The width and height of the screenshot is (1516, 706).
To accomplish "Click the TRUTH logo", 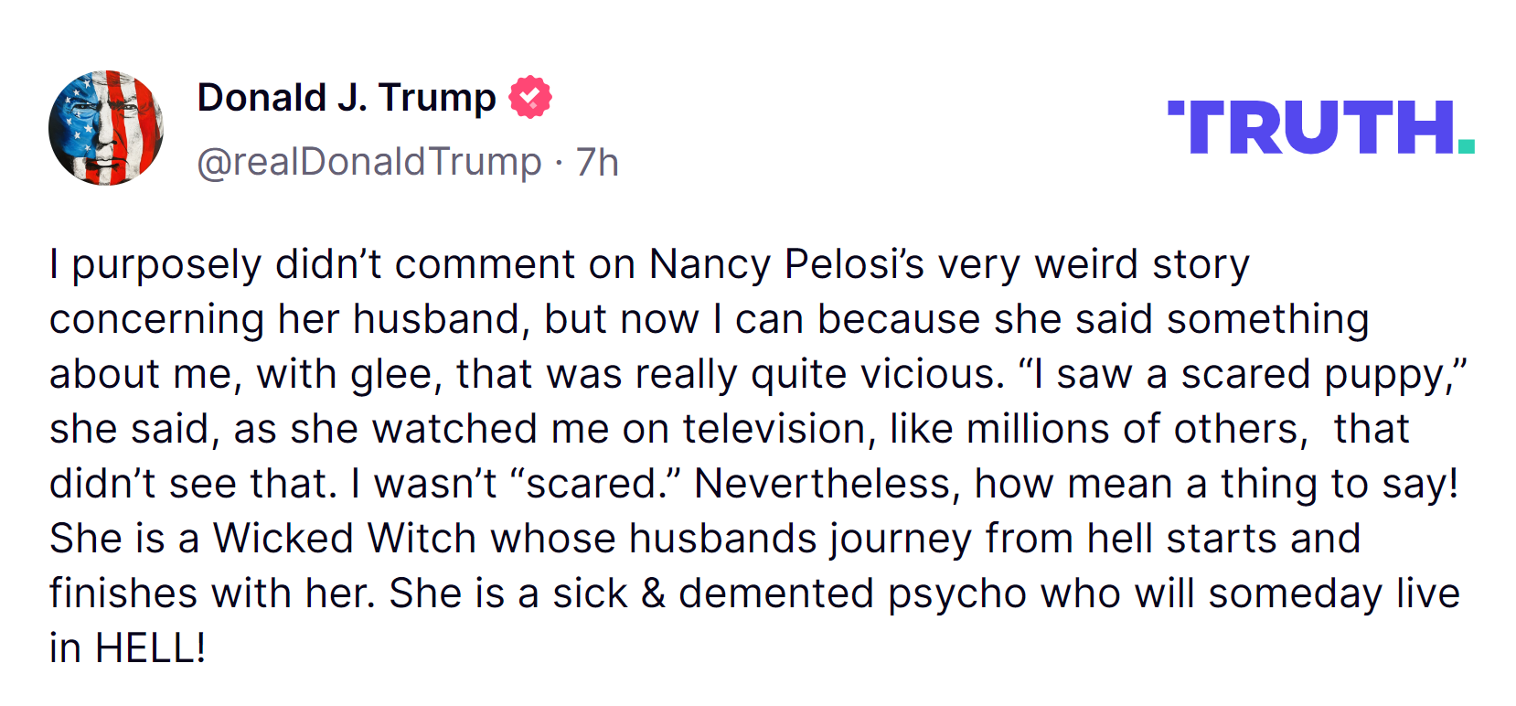I will (x=1311, y=128).
